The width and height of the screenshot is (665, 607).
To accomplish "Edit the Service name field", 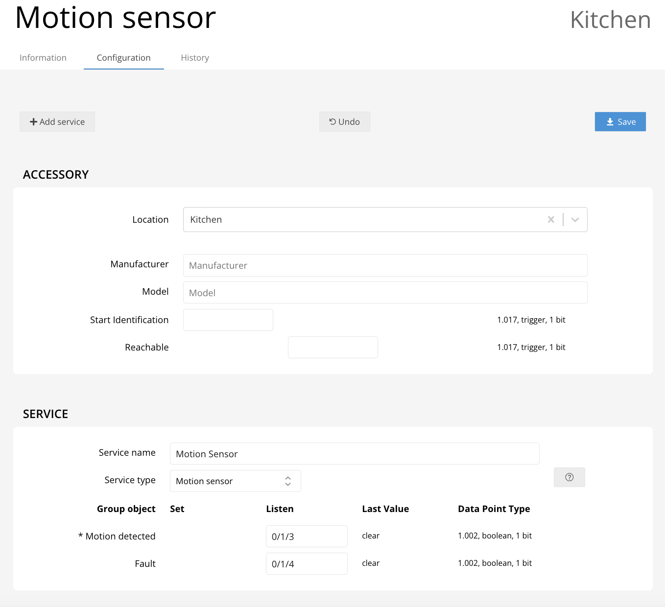I will [355, 454].
